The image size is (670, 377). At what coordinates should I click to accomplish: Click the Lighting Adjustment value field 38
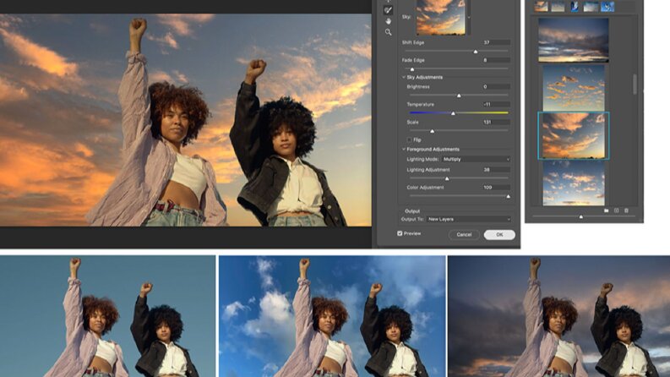coord(496,170)
